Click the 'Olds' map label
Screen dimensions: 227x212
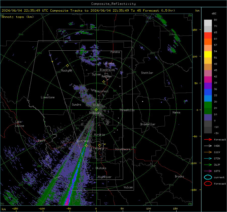(x=96, y=105)
